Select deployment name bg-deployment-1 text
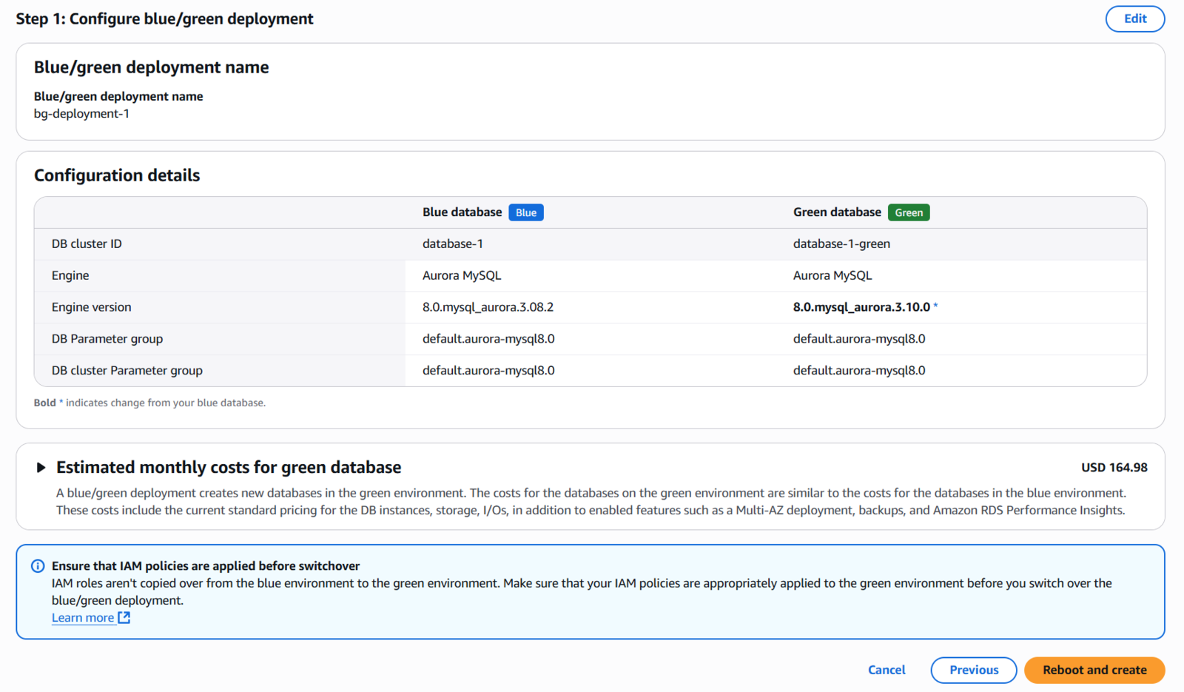The image size is (1184, 692). 81,114
